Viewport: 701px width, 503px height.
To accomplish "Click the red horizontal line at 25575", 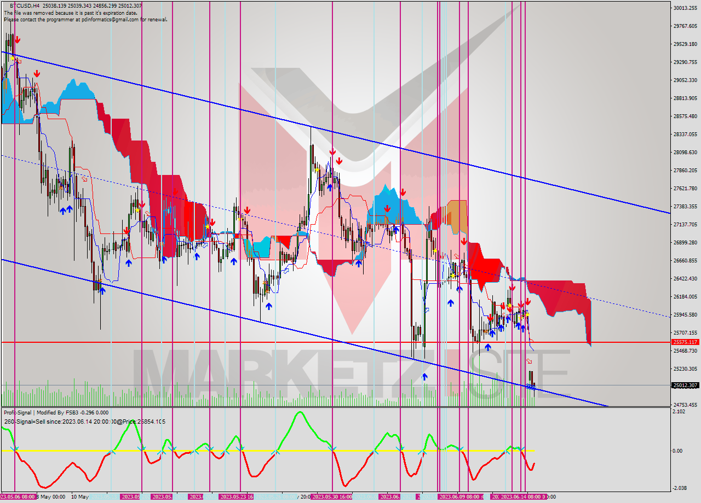I will (x=335, y=342).
